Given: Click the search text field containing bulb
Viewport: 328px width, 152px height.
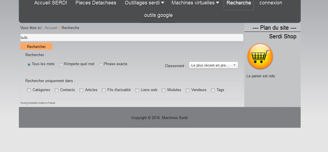Looking at the screenshot, I should (x=132, y=38).
